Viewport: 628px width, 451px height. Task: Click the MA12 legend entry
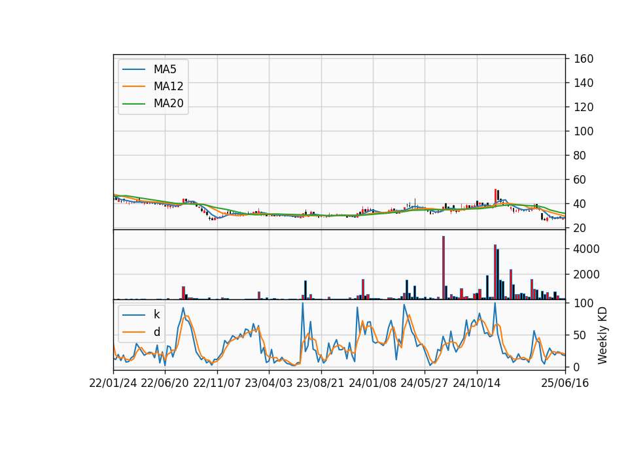coord(153,86)
